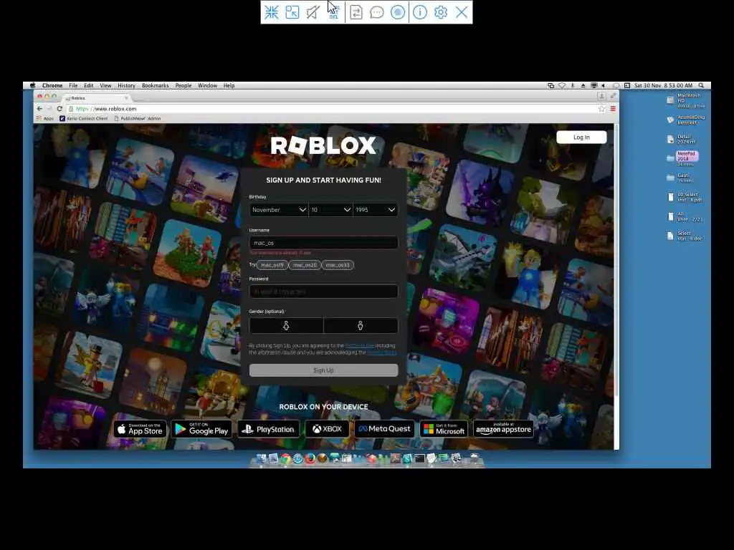This screenshot has width=734, height=550.
Task: Open the File menu
Action: (x=74, y=86)
